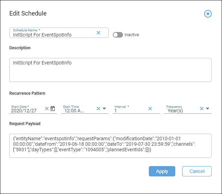Click inside the Description text area
Screen dimensions: 222x194
tap(110, 70)
